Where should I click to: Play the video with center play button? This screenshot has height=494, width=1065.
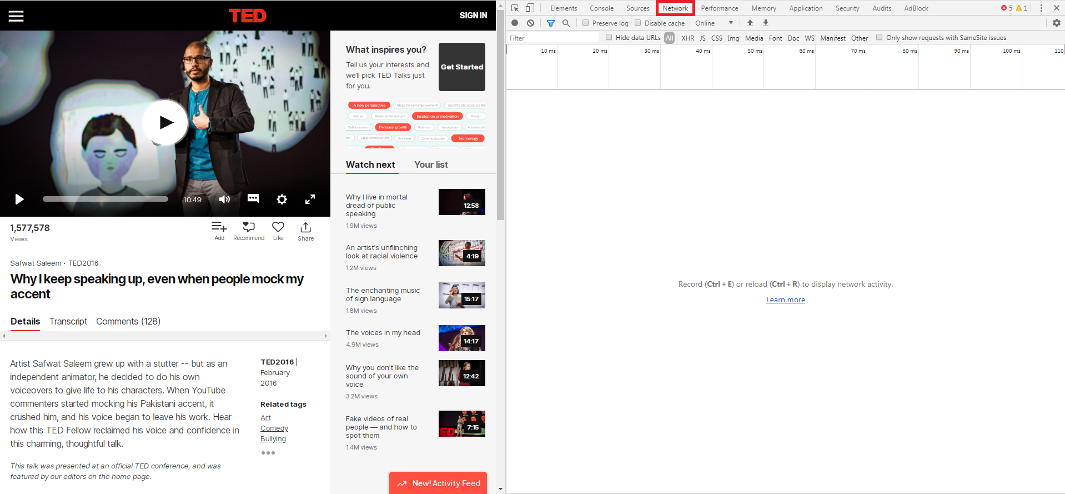point(165,122)
